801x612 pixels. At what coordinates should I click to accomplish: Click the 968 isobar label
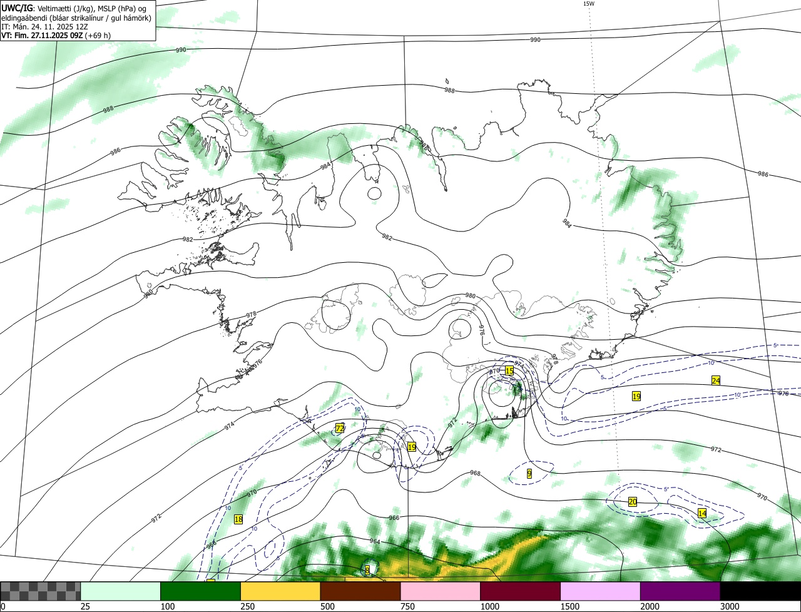coord(475,473)
